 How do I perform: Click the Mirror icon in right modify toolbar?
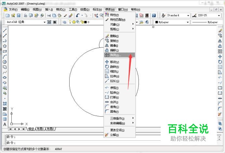click(220, 41)
